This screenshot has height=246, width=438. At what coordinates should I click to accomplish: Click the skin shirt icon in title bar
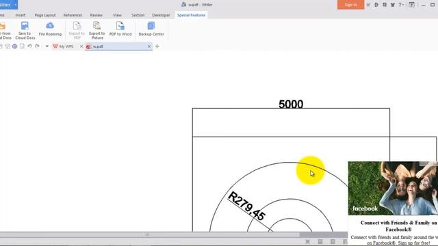pyautogui.click(x=392, y=5)
